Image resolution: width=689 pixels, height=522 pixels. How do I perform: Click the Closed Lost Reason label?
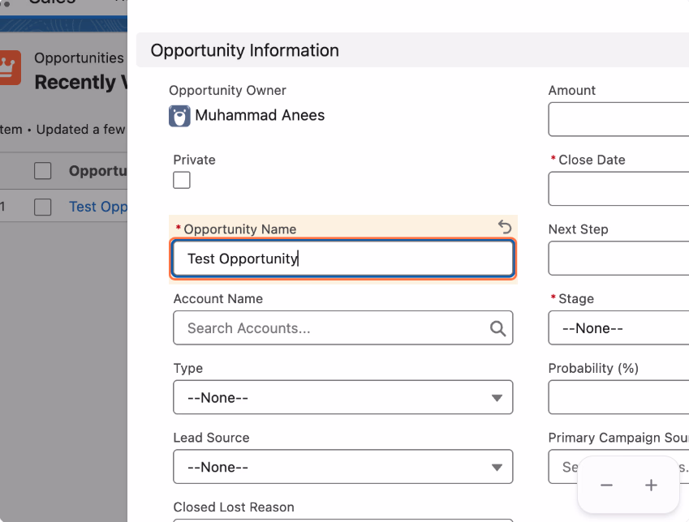234,507
